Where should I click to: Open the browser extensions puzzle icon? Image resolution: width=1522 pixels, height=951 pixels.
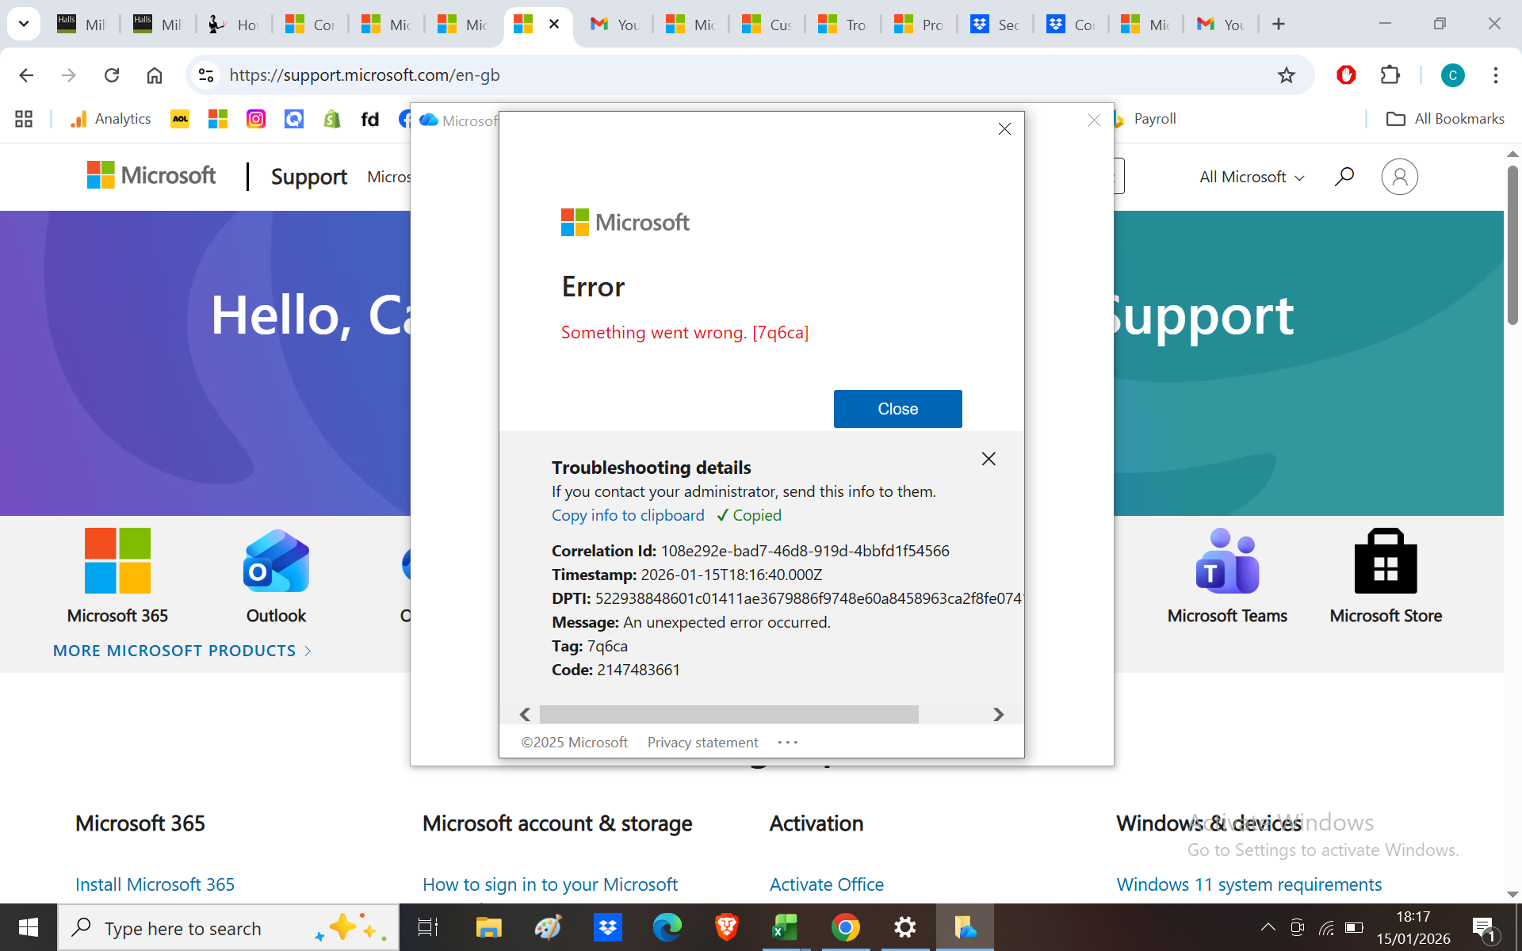(1390, 75)
